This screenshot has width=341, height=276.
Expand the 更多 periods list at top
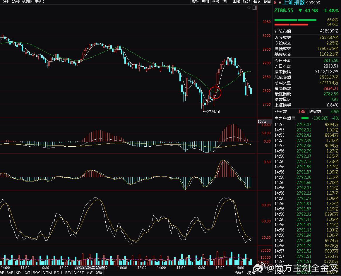click(39, 1)
